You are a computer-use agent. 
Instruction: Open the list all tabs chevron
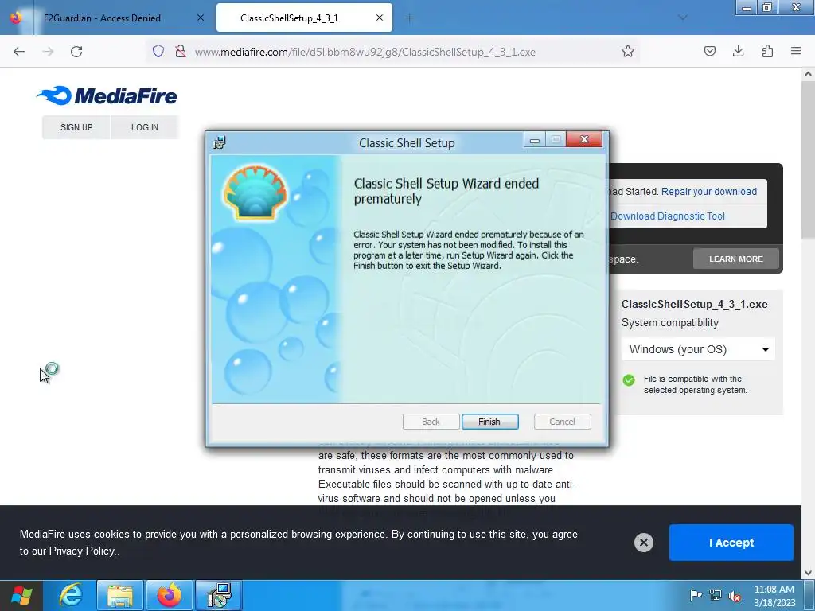682,18
